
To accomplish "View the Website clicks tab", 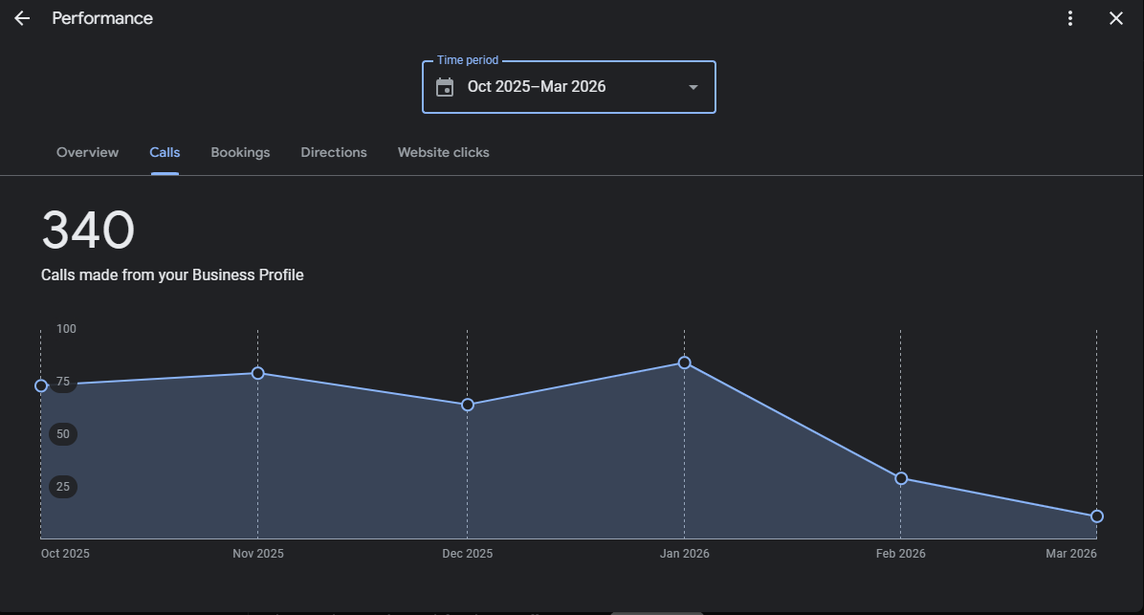I will (443, 152).
